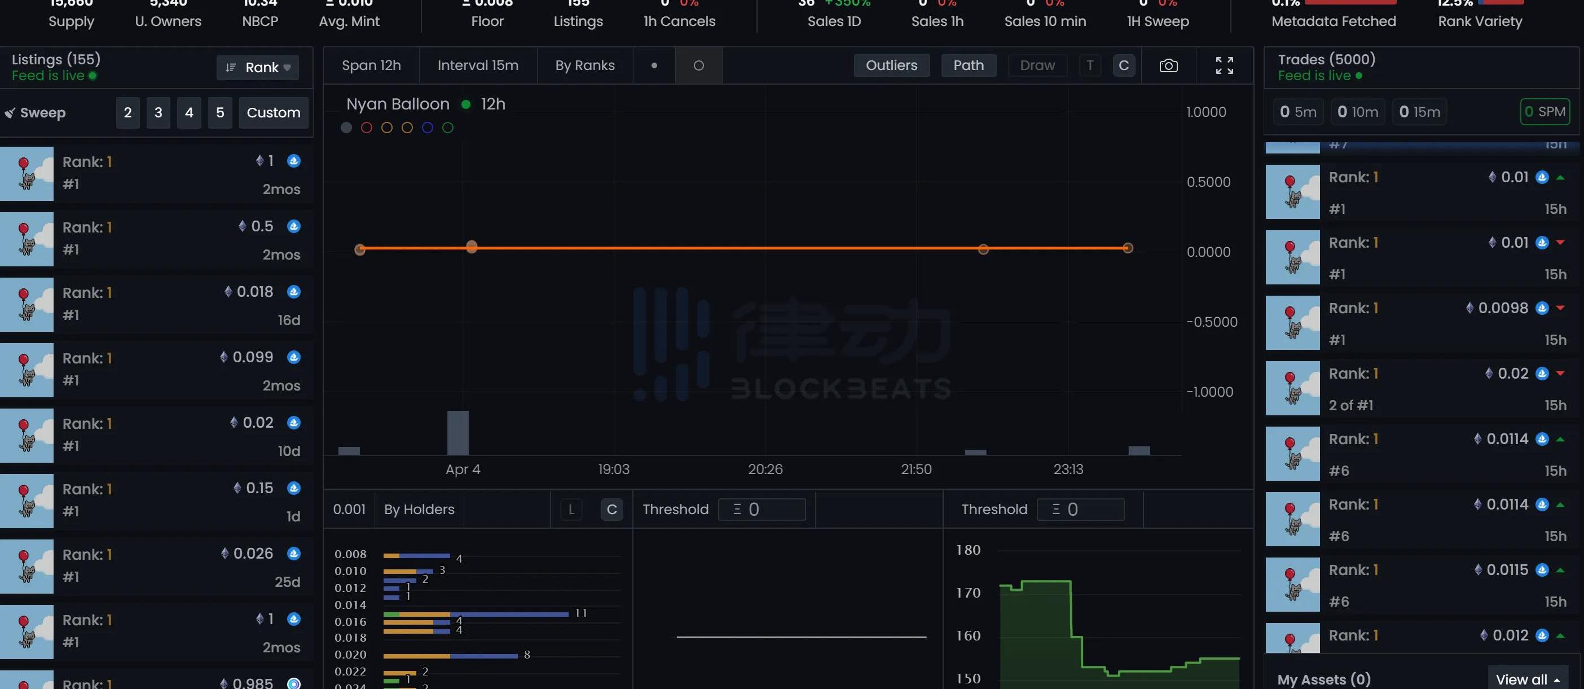The height and width of the screenshot is (689, 1584).
Task: Click the Trades (5000) header
Action: 1326,59
